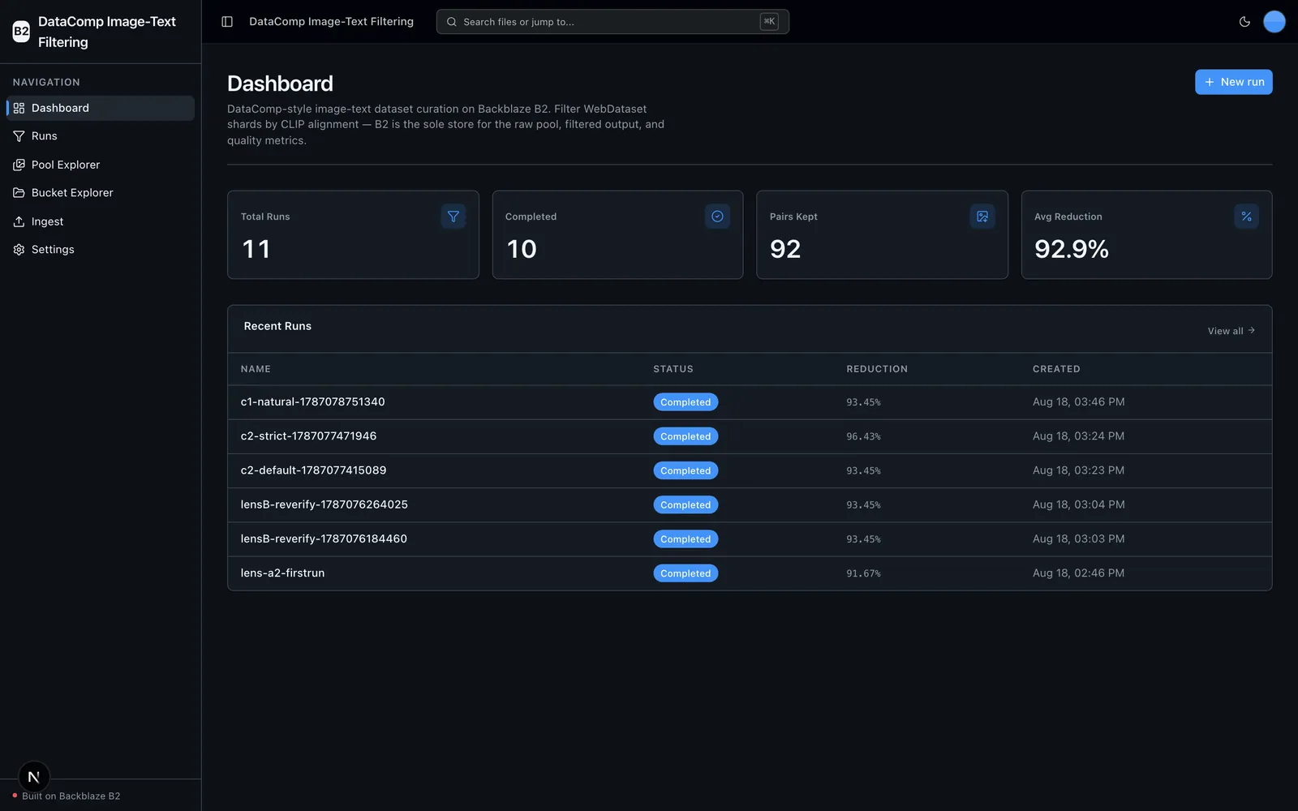Click the arrow icon next to View all
Screen dimensions: 1298x811
point(1252,330)
